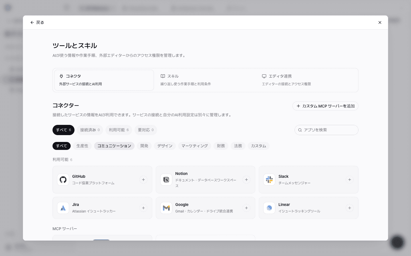The height and width of the screenshot is (256, 411).
Task: Click the Jira card title
Action: click(x=76, y=205)
